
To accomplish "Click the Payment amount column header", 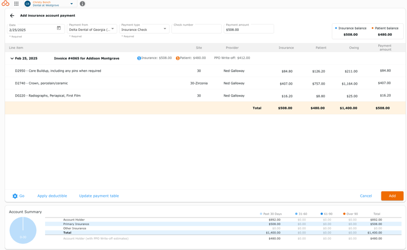I will click(385, 48).
